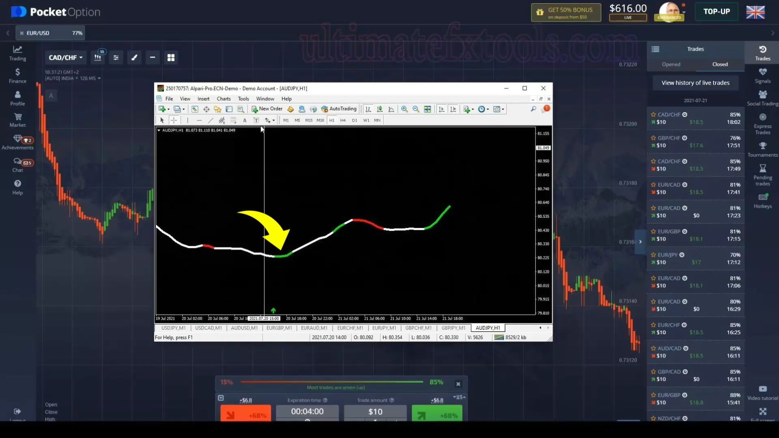Open the indicators settings sliders icon
This screenshot has width=779, height=438.
pyautogui.click(x=116, y=58)
